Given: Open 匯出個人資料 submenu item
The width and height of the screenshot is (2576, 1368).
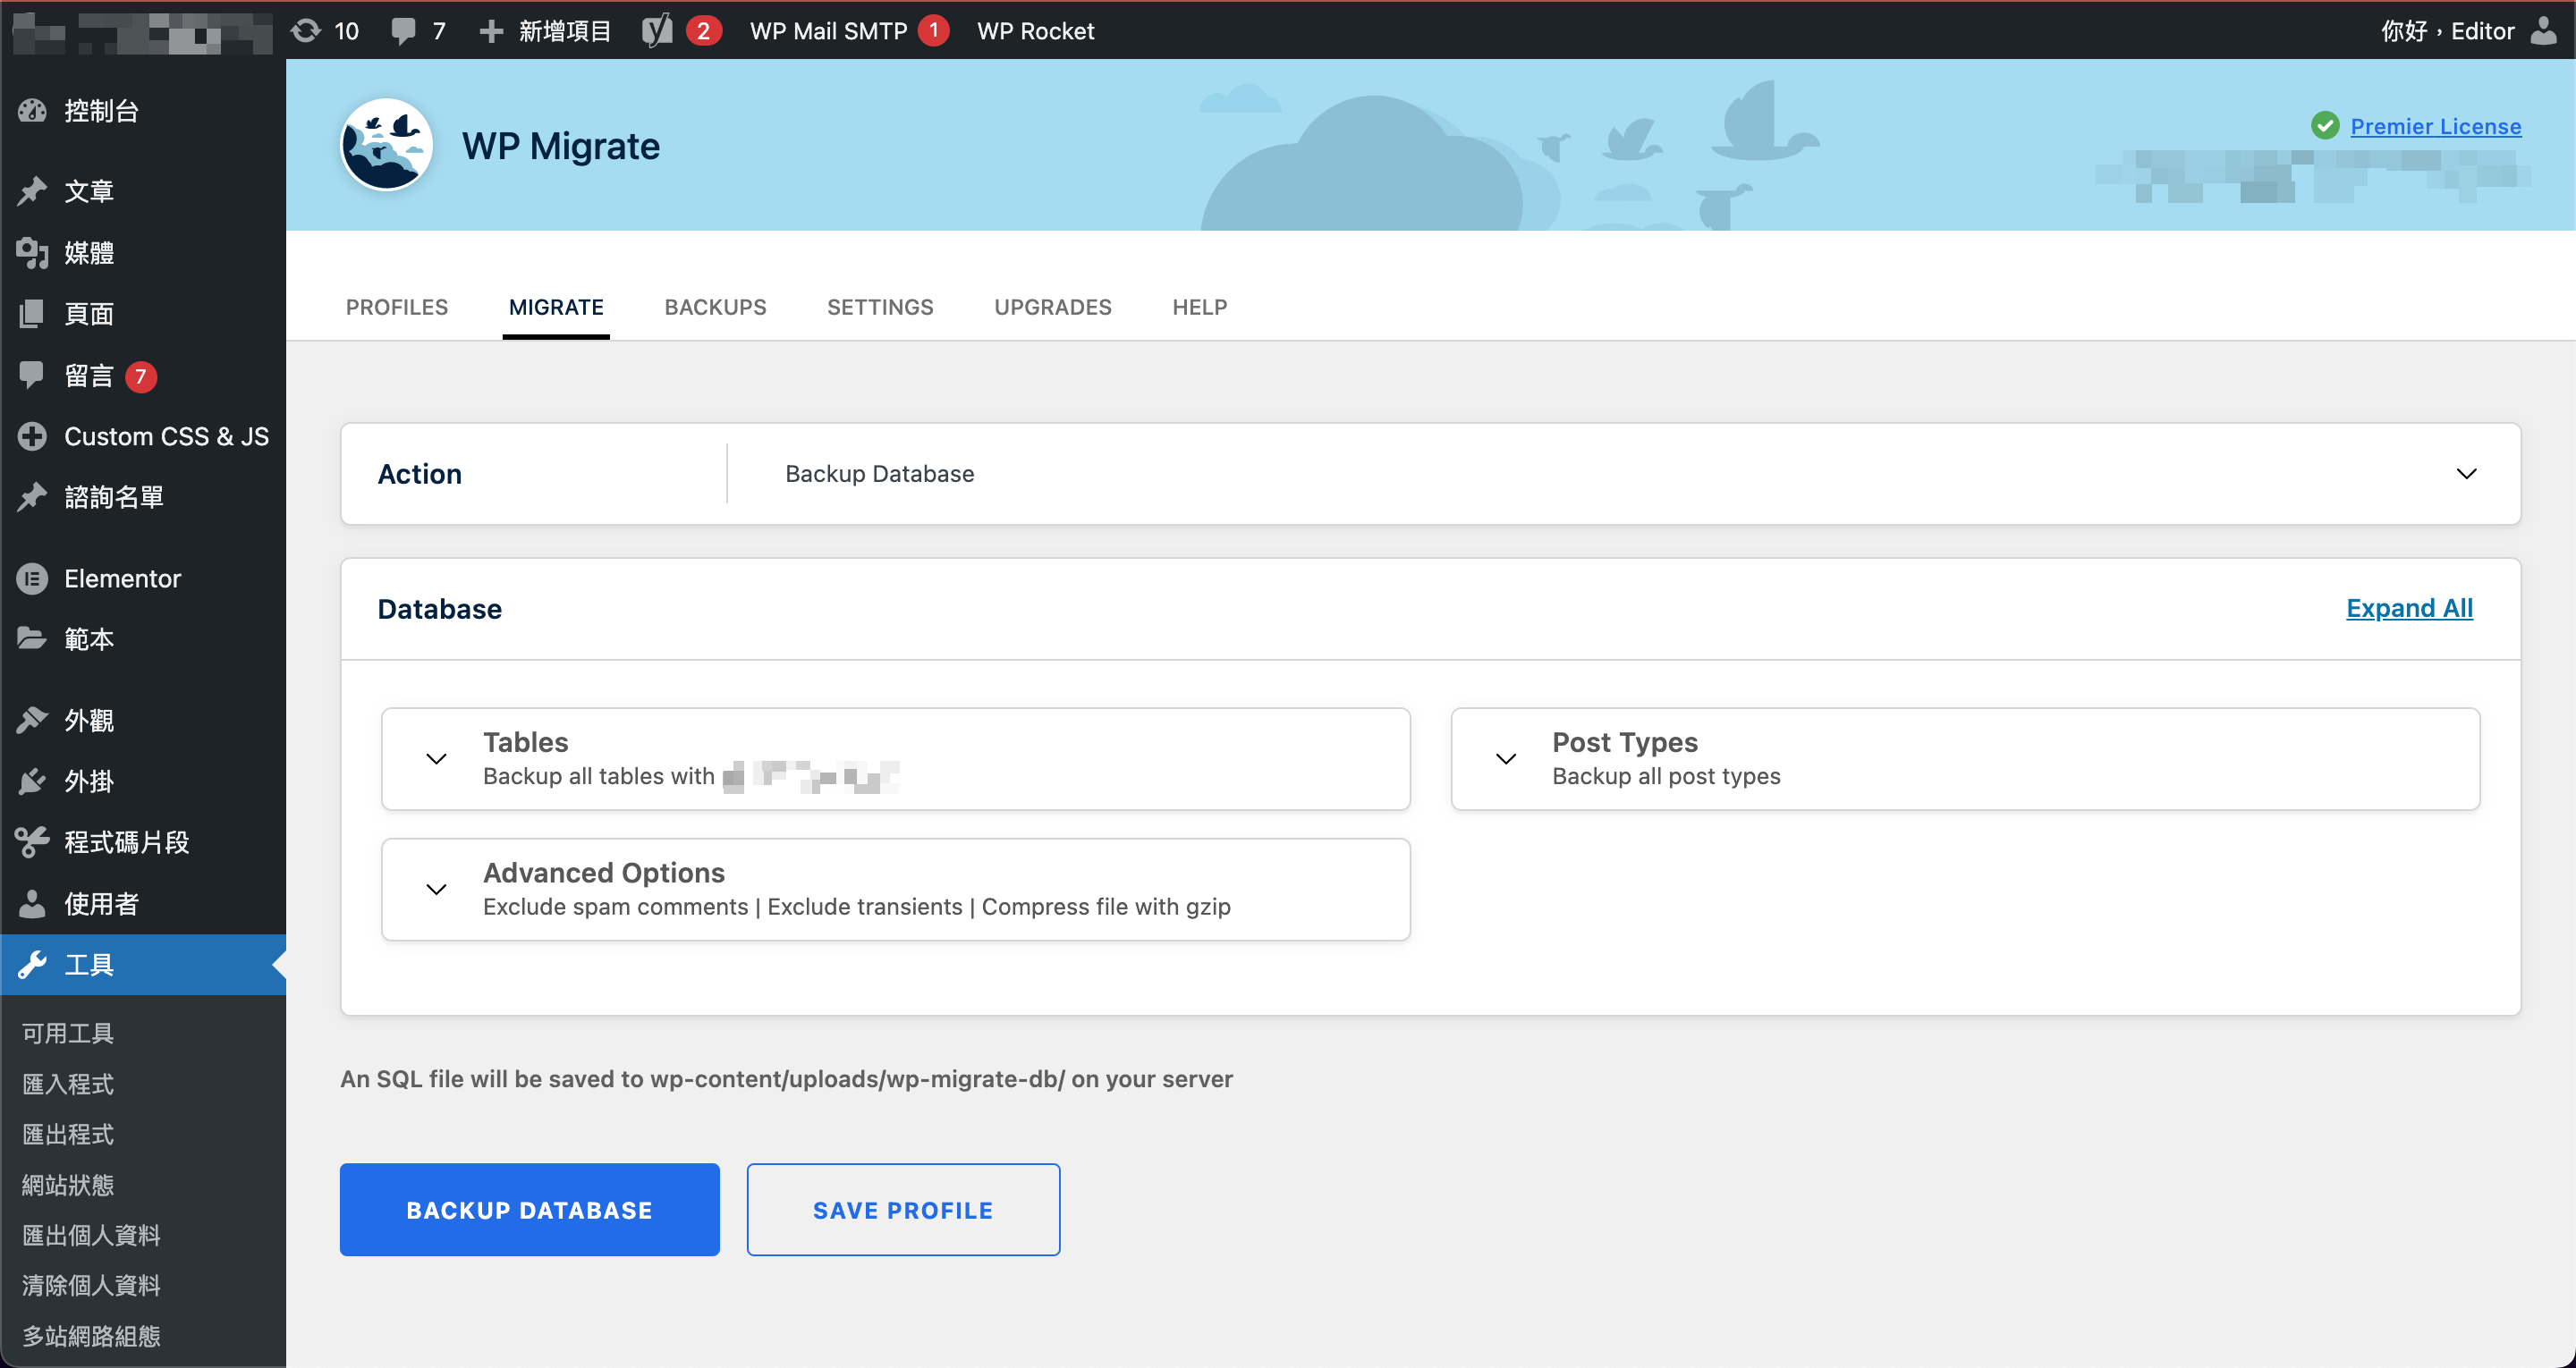Looking at the screenshot, I should pos(91,1235).
